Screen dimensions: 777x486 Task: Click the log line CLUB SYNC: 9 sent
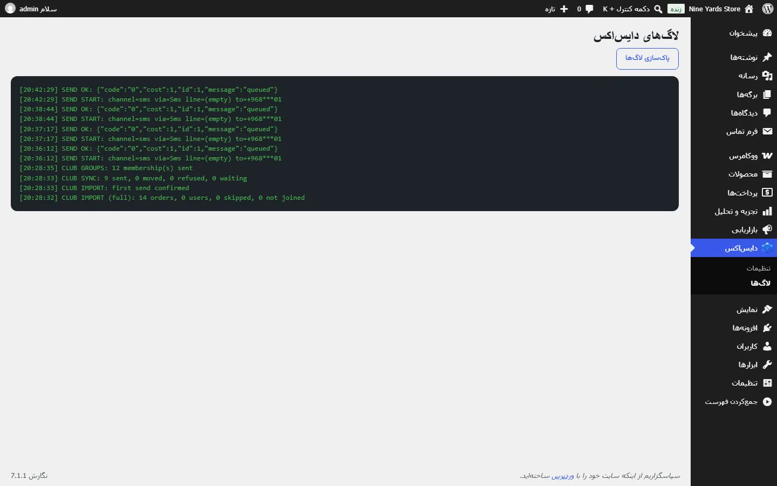click(x=133, y=178)
